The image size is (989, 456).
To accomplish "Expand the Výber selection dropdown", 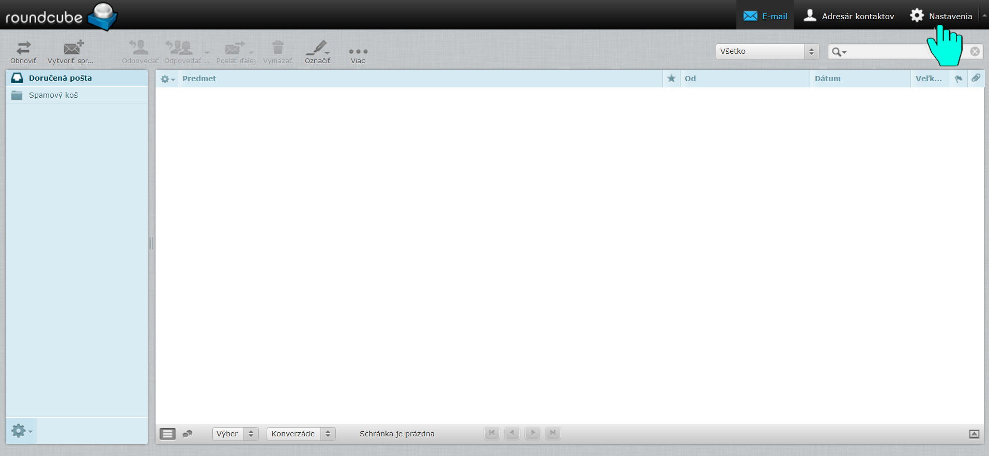I will click(x=235, y=434).
